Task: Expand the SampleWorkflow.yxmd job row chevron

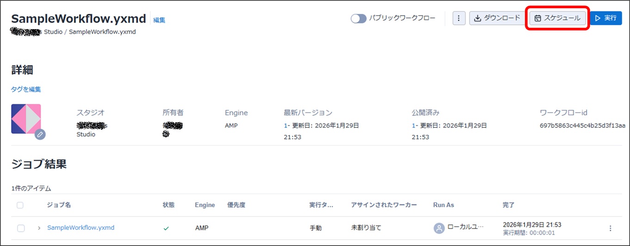Action: (39, 228)
